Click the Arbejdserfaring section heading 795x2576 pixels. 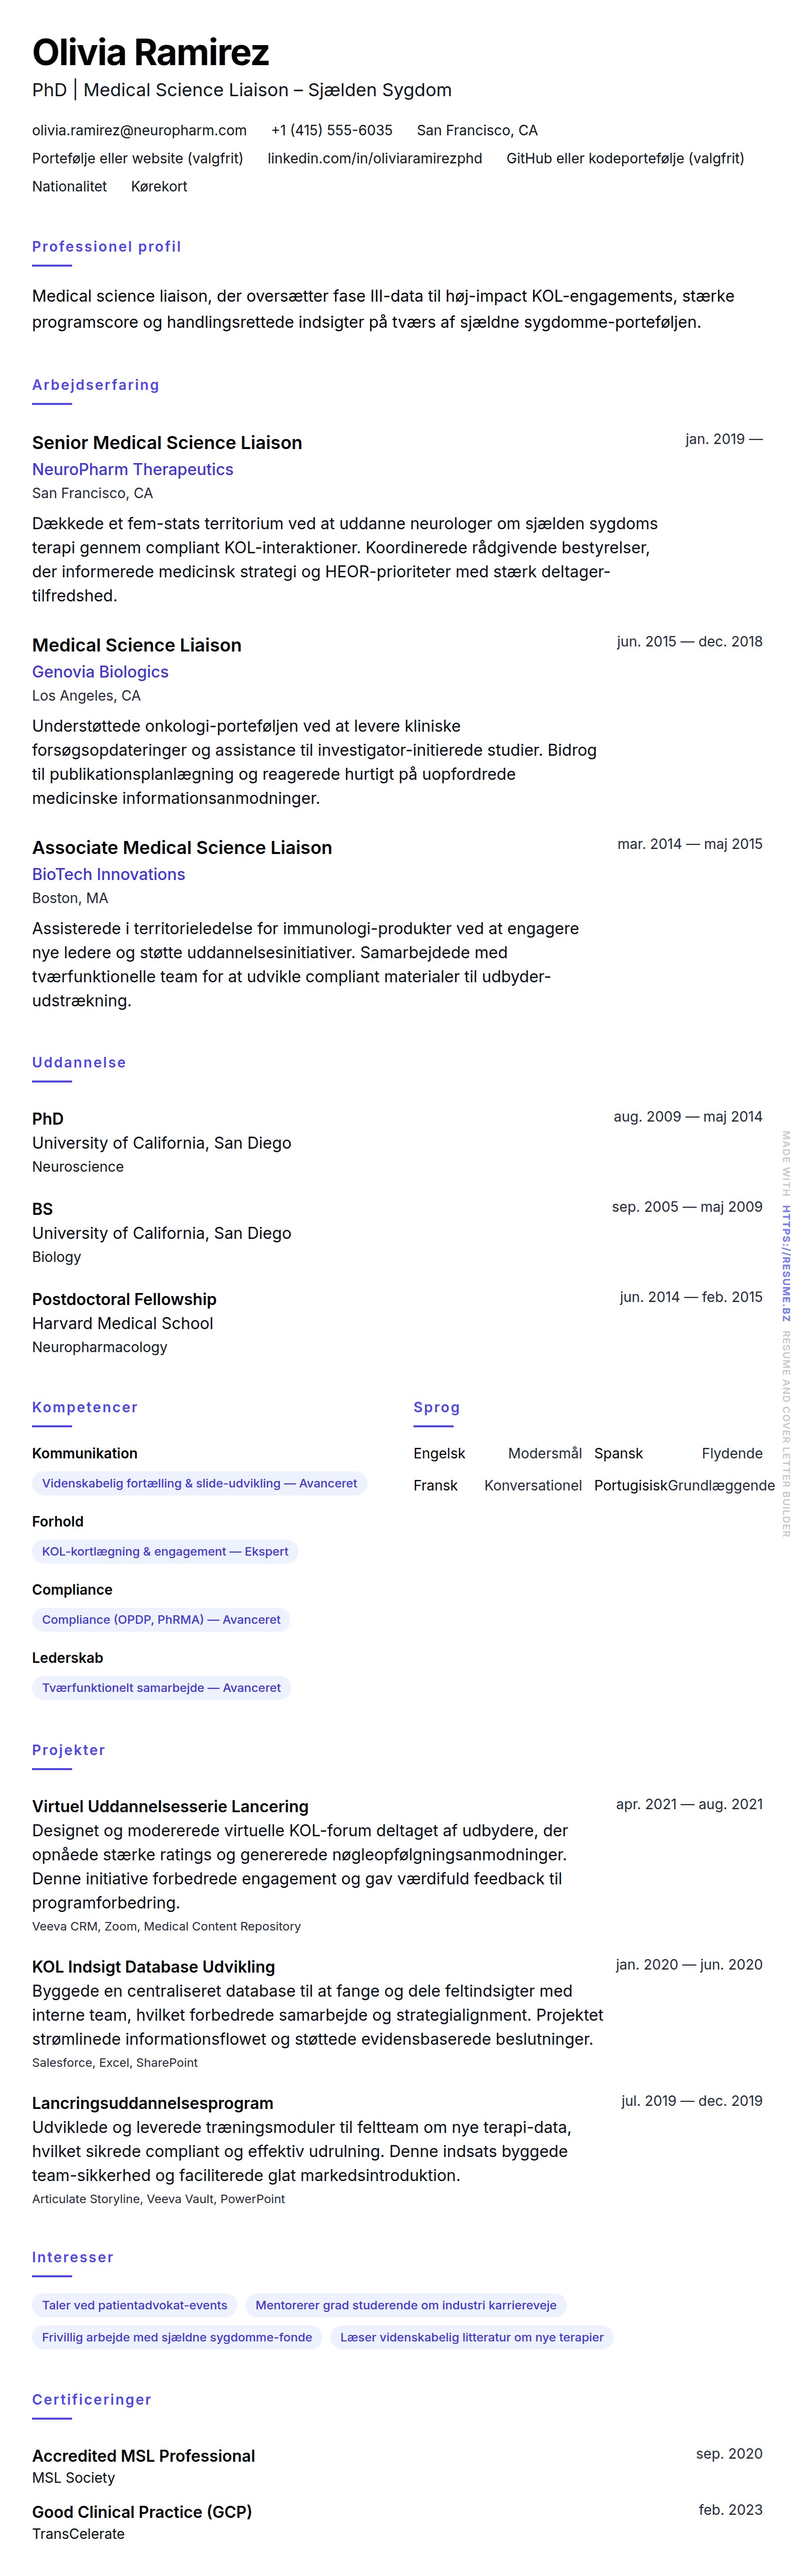pyautogui.click(x=96, y=385)
